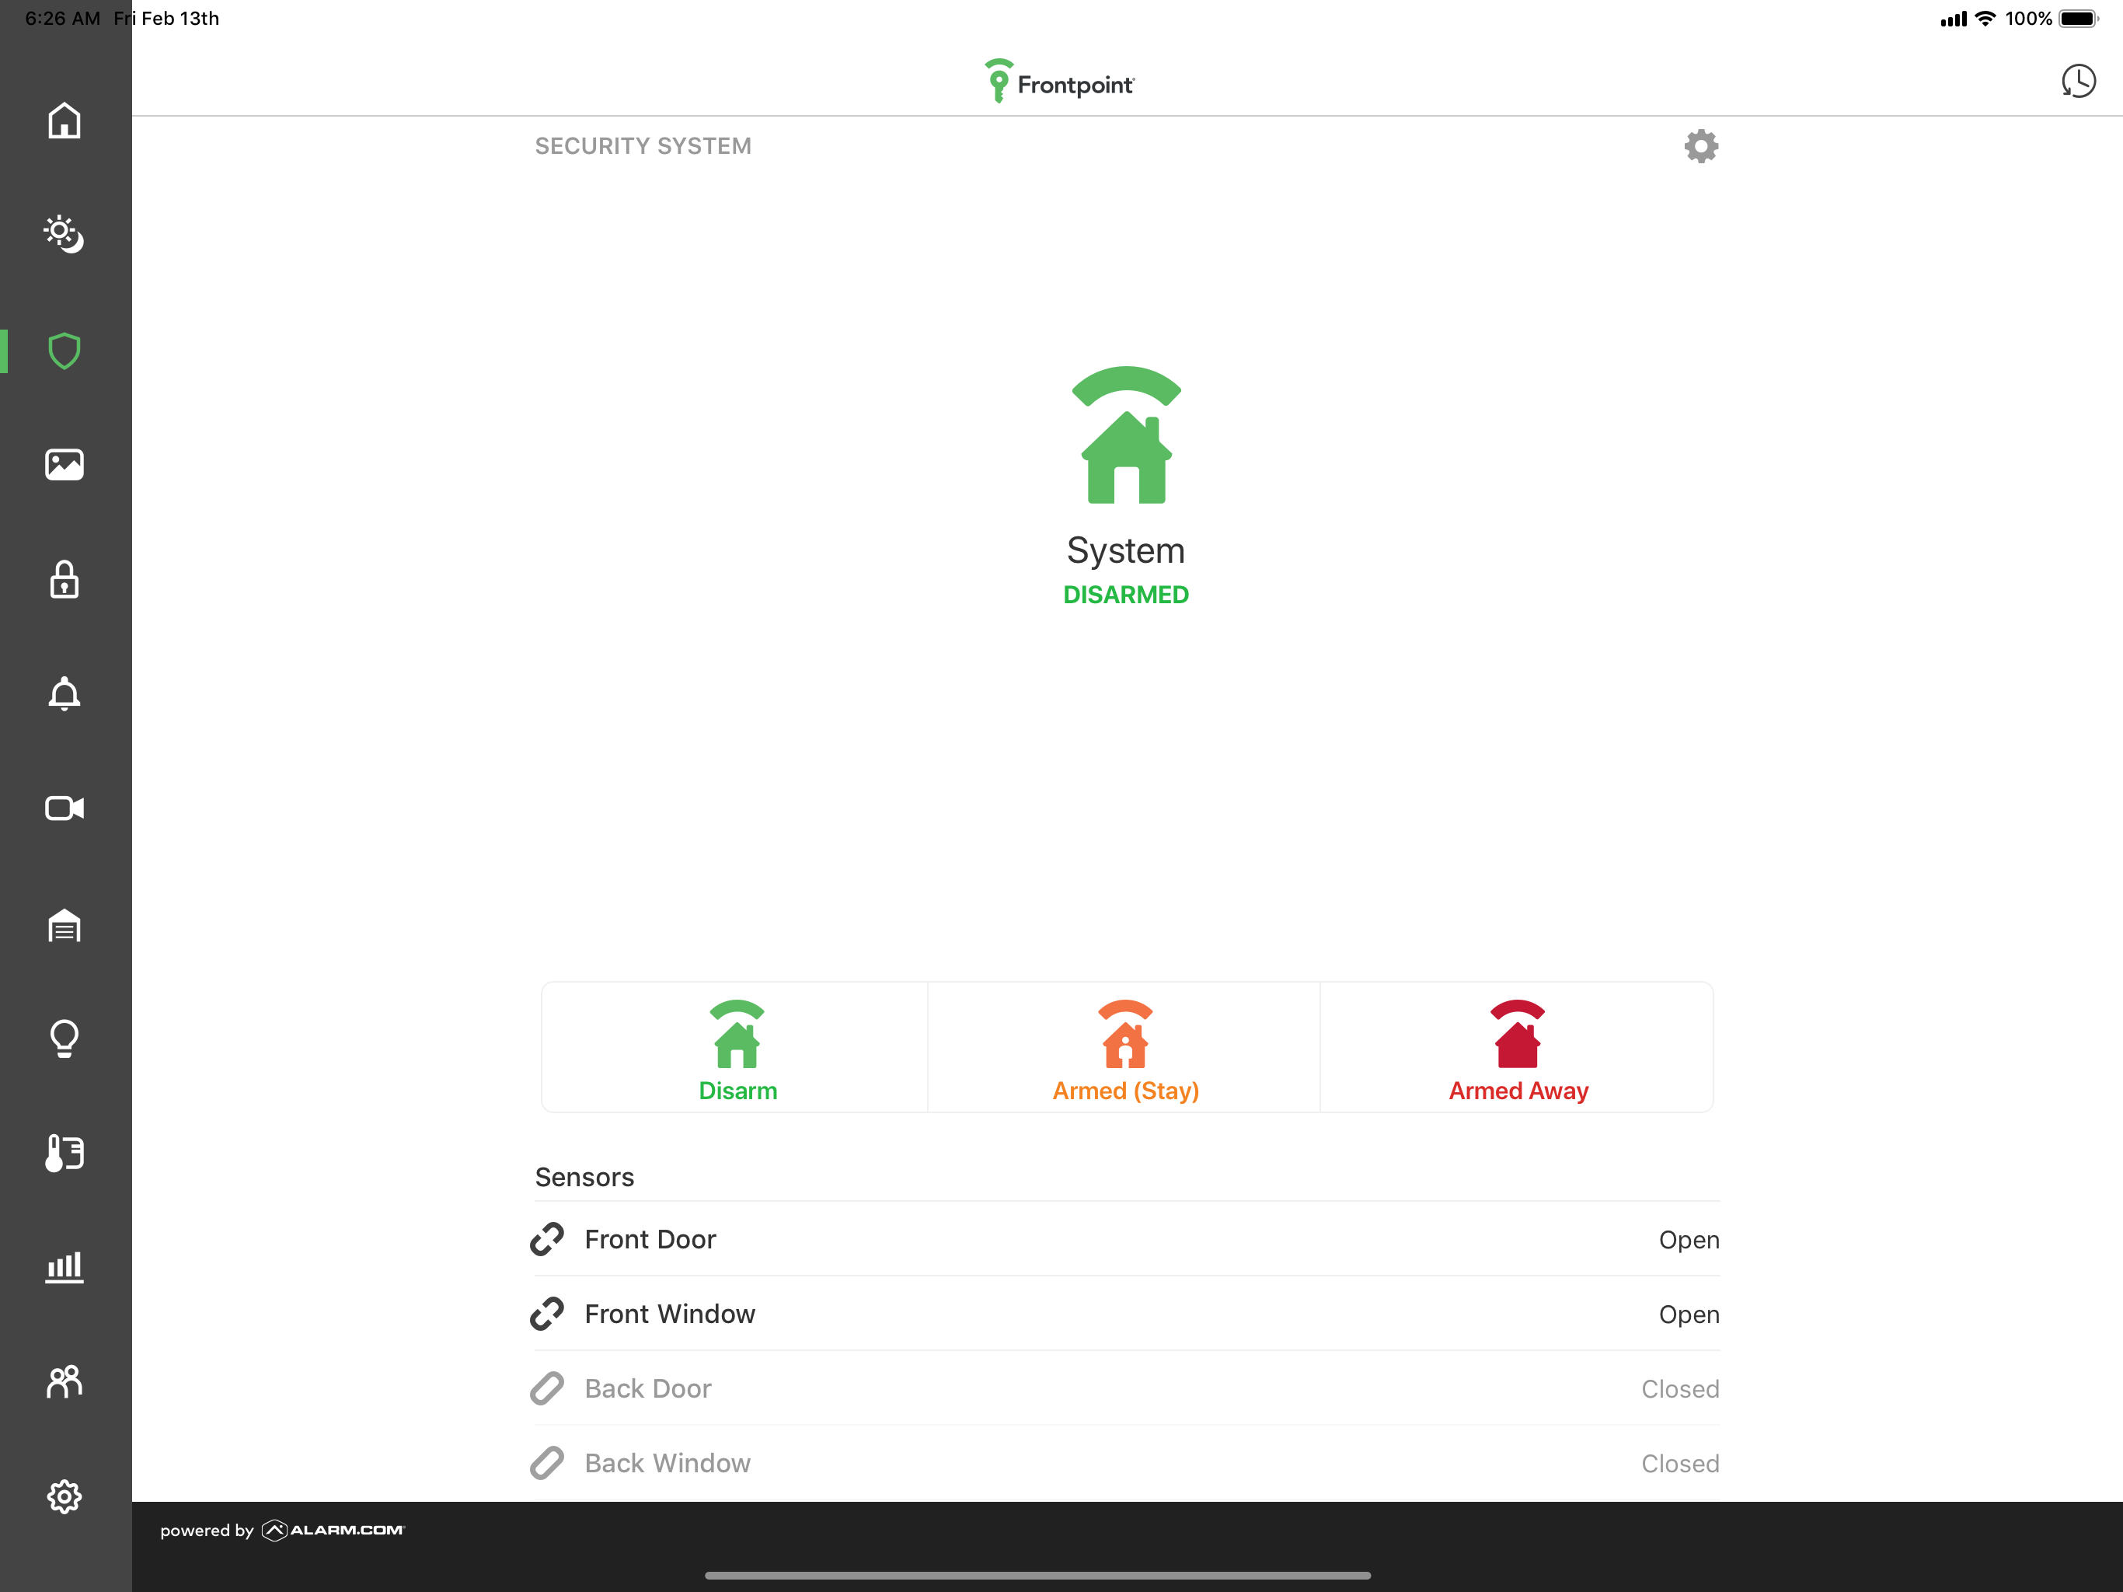Tap the Back Door sensor link icon
Image resolution: width=2123 pixels, height=1592 pixels.
[547, 1388]
